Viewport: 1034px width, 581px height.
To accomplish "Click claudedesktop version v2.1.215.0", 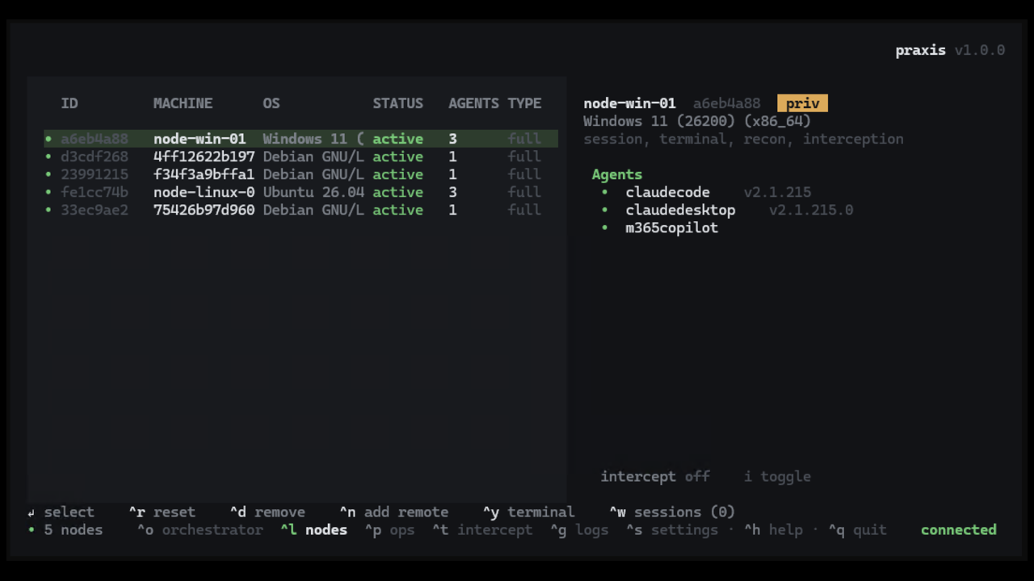I will click(x=811, y=210).
